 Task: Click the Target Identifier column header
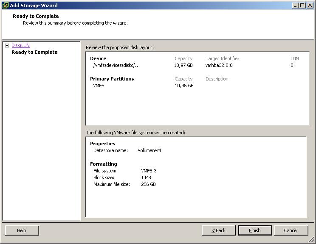coord(222,58)
